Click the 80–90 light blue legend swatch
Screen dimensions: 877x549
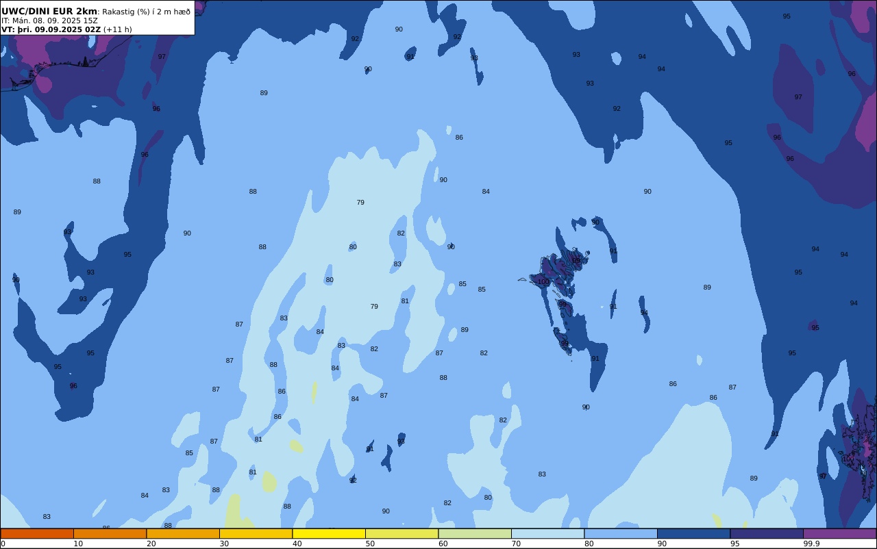621,533
